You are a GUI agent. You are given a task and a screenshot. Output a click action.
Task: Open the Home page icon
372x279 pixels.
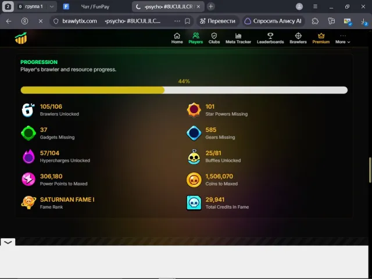177,36
